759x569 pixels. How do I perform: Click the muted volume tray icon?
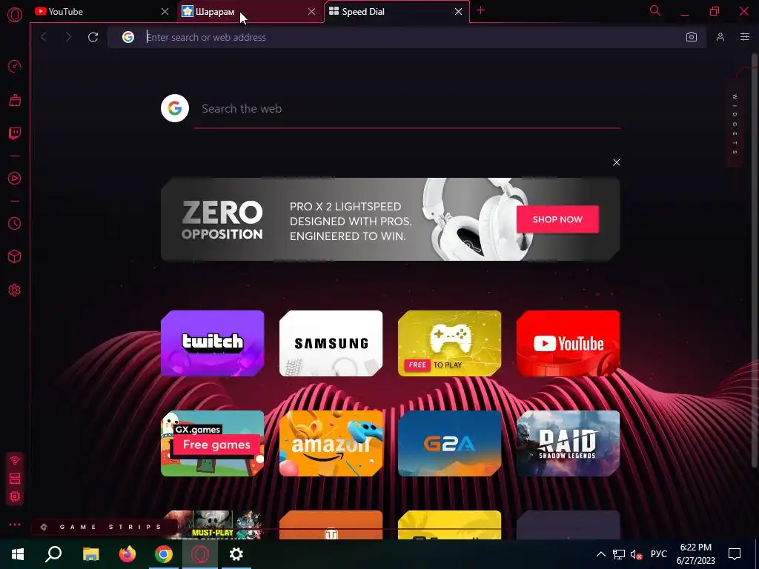[637, 554]
